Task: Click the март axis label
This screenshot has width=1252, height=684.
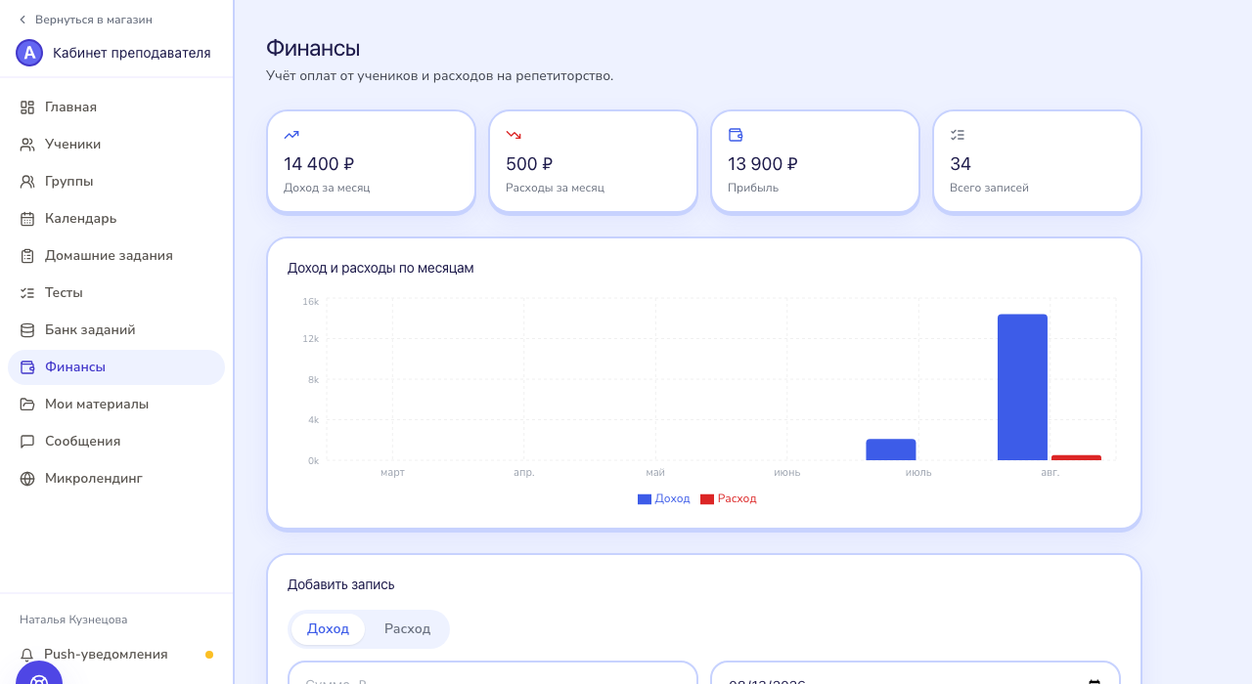Action: [x=392, y=473]
